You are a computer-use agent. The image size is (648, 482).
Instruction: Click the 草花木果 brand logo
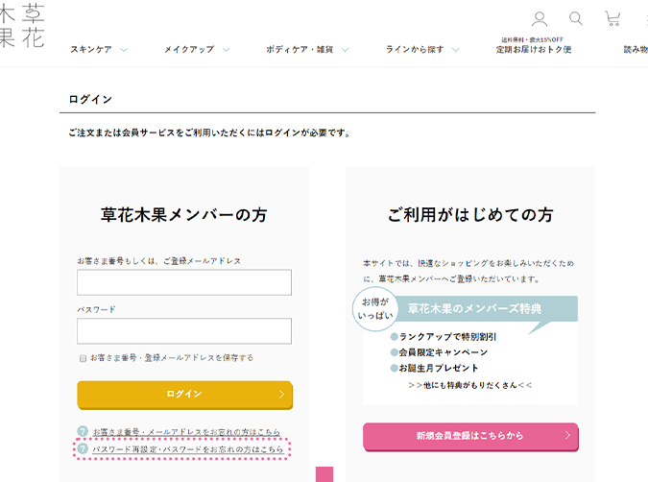point(19,25)
